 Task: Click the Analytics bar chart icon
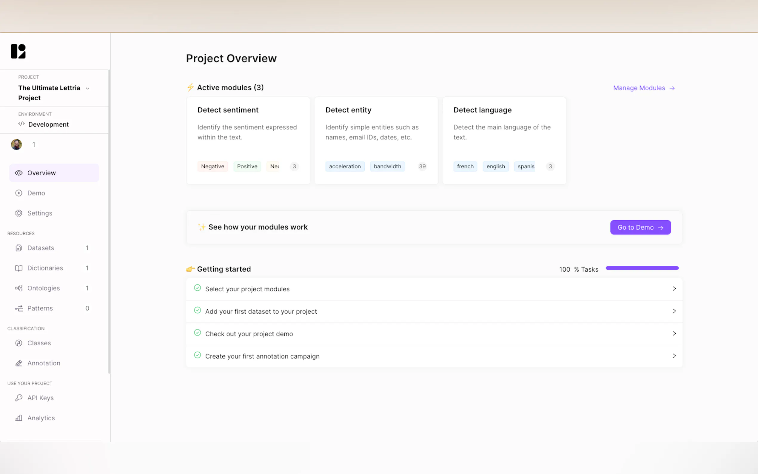pos(19,418)
